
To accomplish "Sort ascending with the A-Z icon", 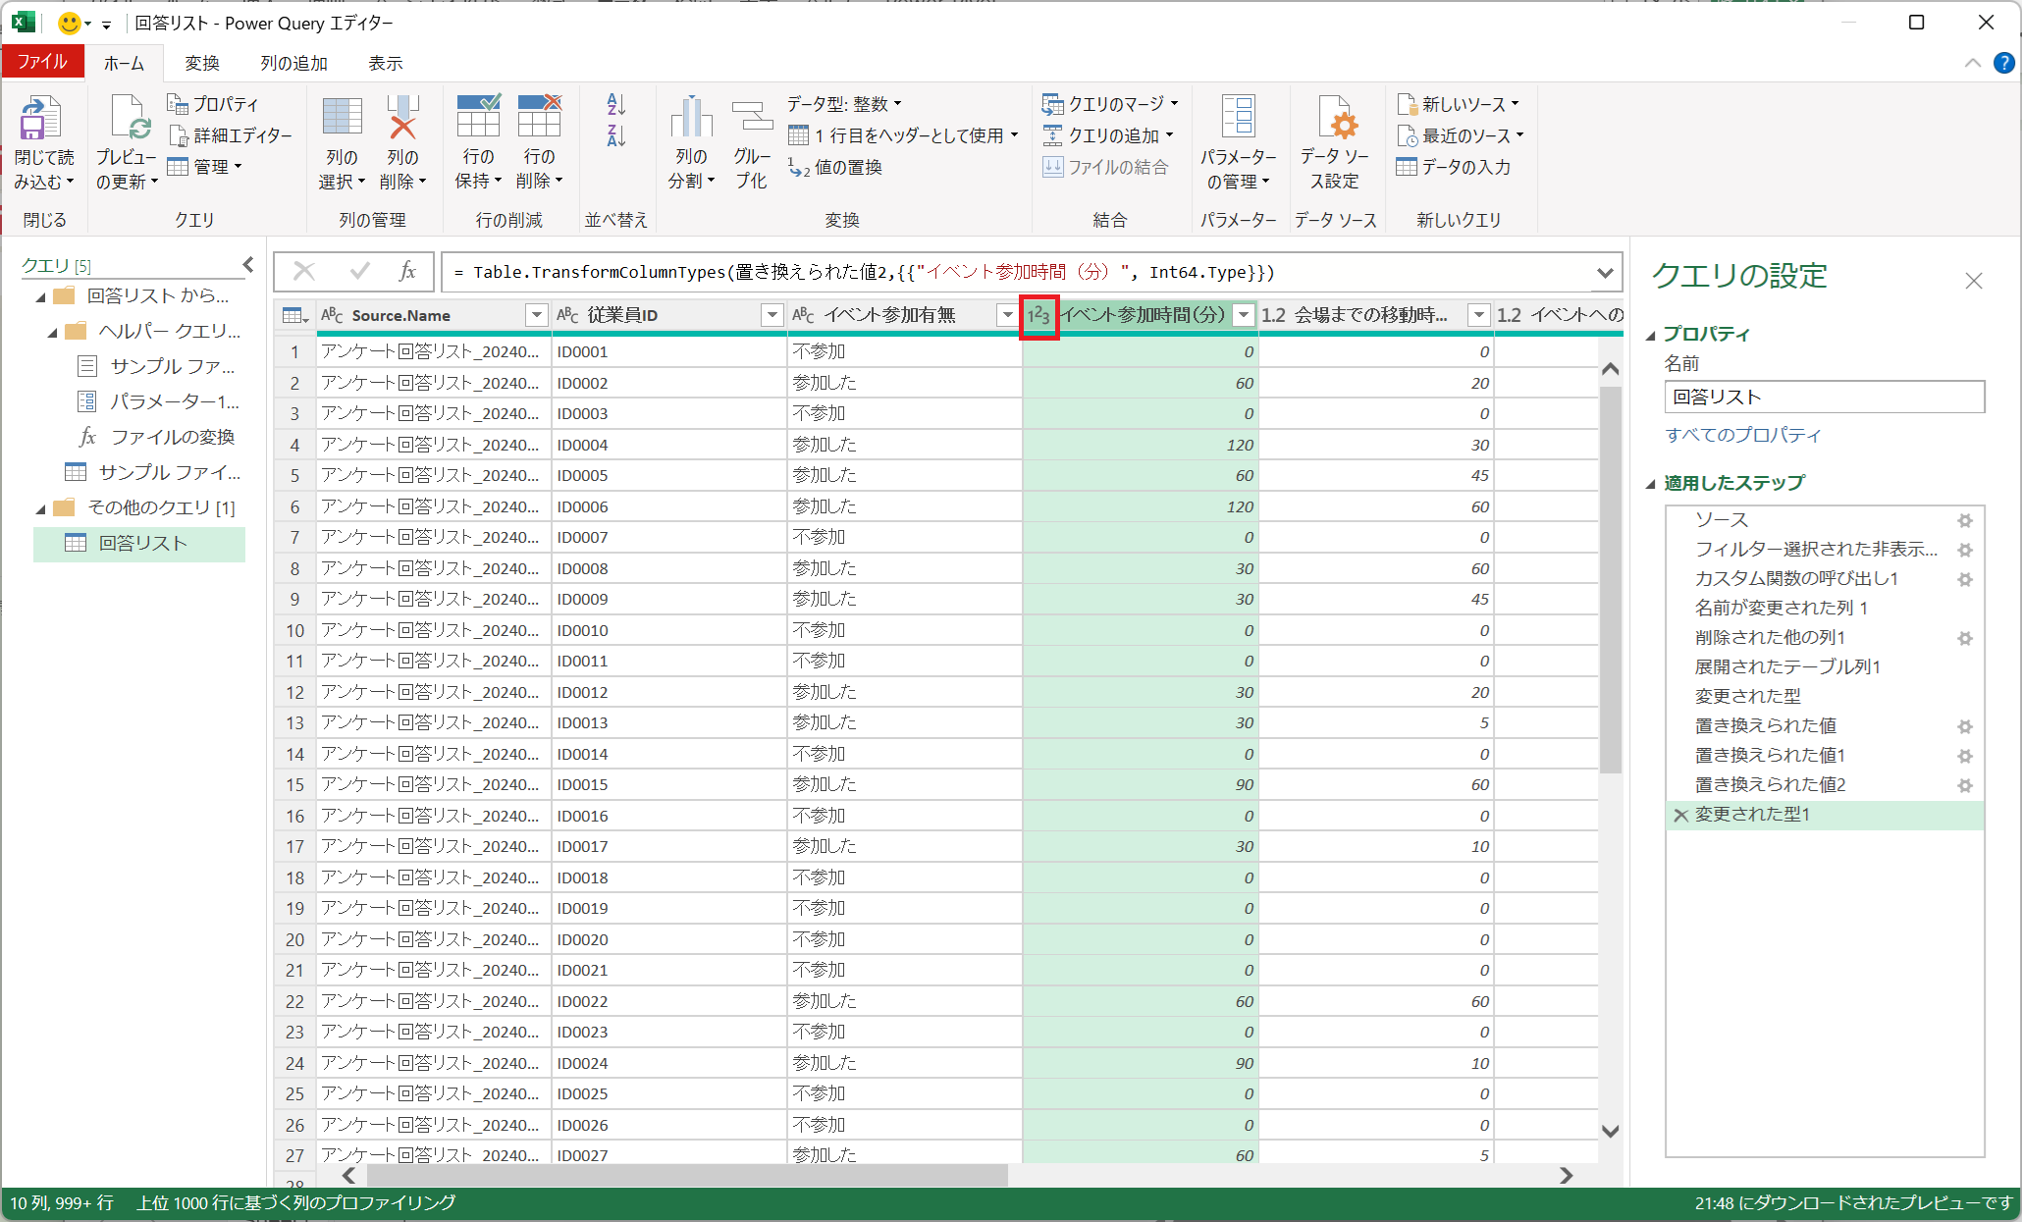I will [x=615, y=104].
